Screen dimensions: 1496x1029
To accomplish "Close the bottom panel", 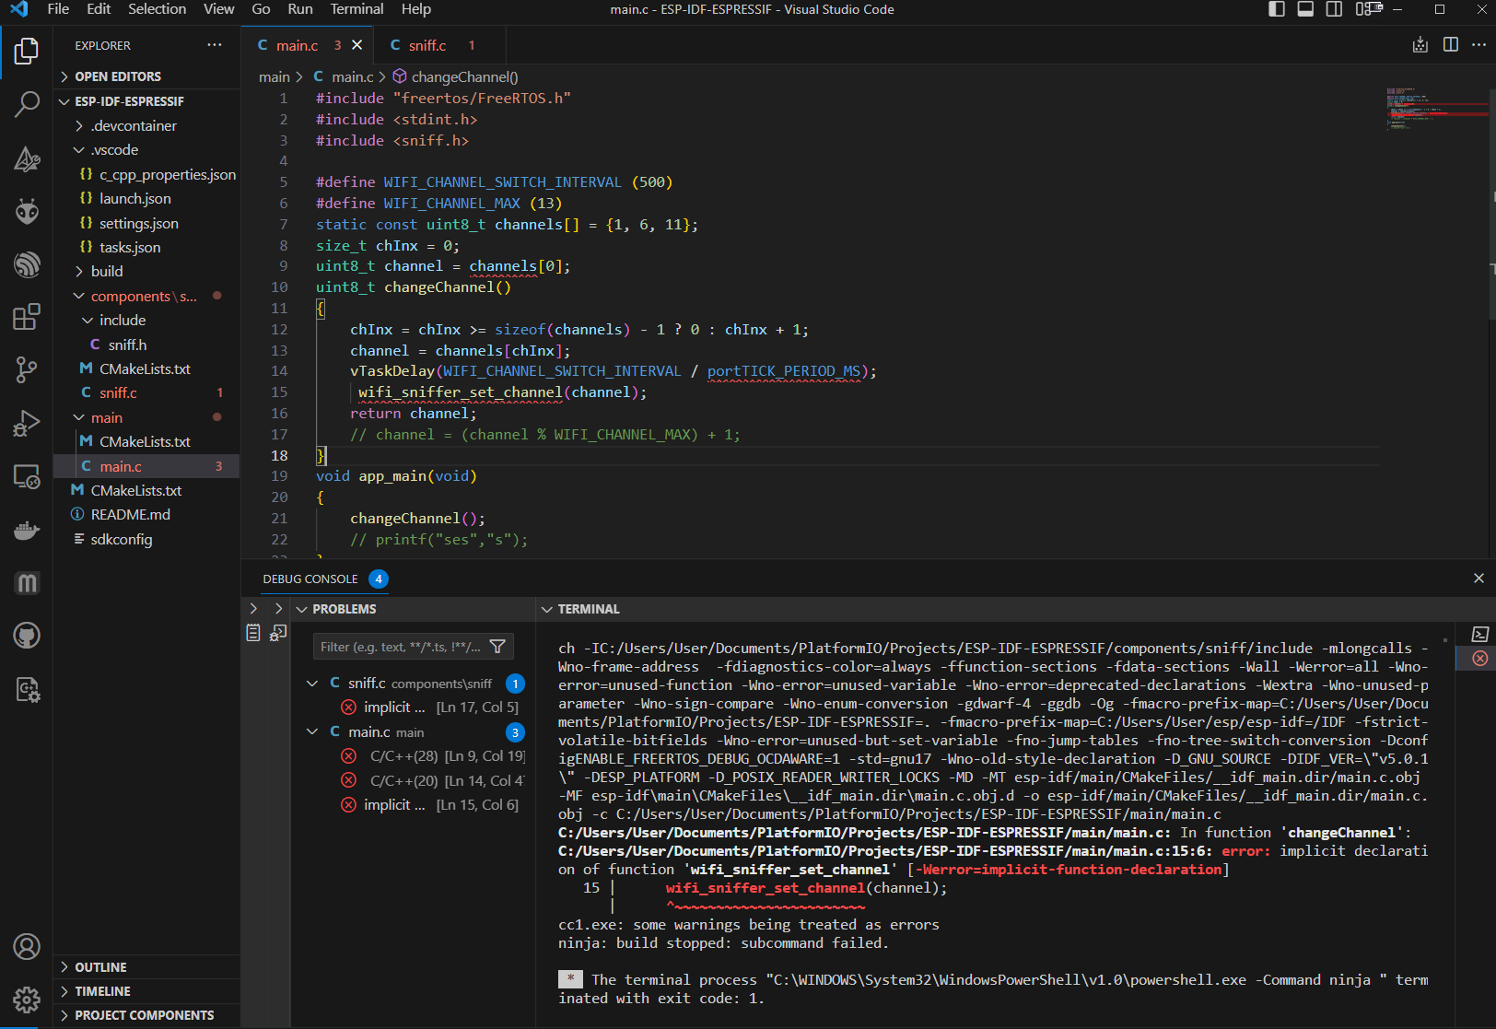I will 1478,579.
